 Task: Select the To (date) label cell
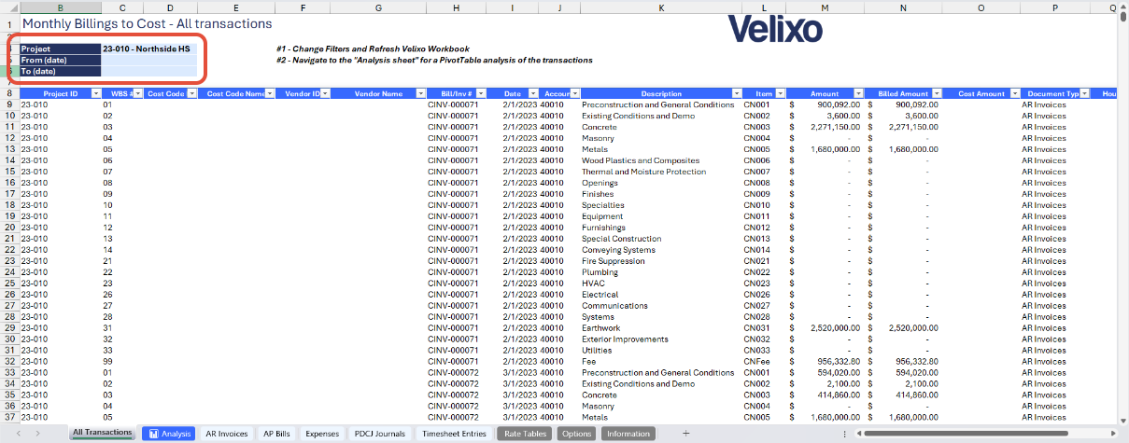tap(60, 71)
